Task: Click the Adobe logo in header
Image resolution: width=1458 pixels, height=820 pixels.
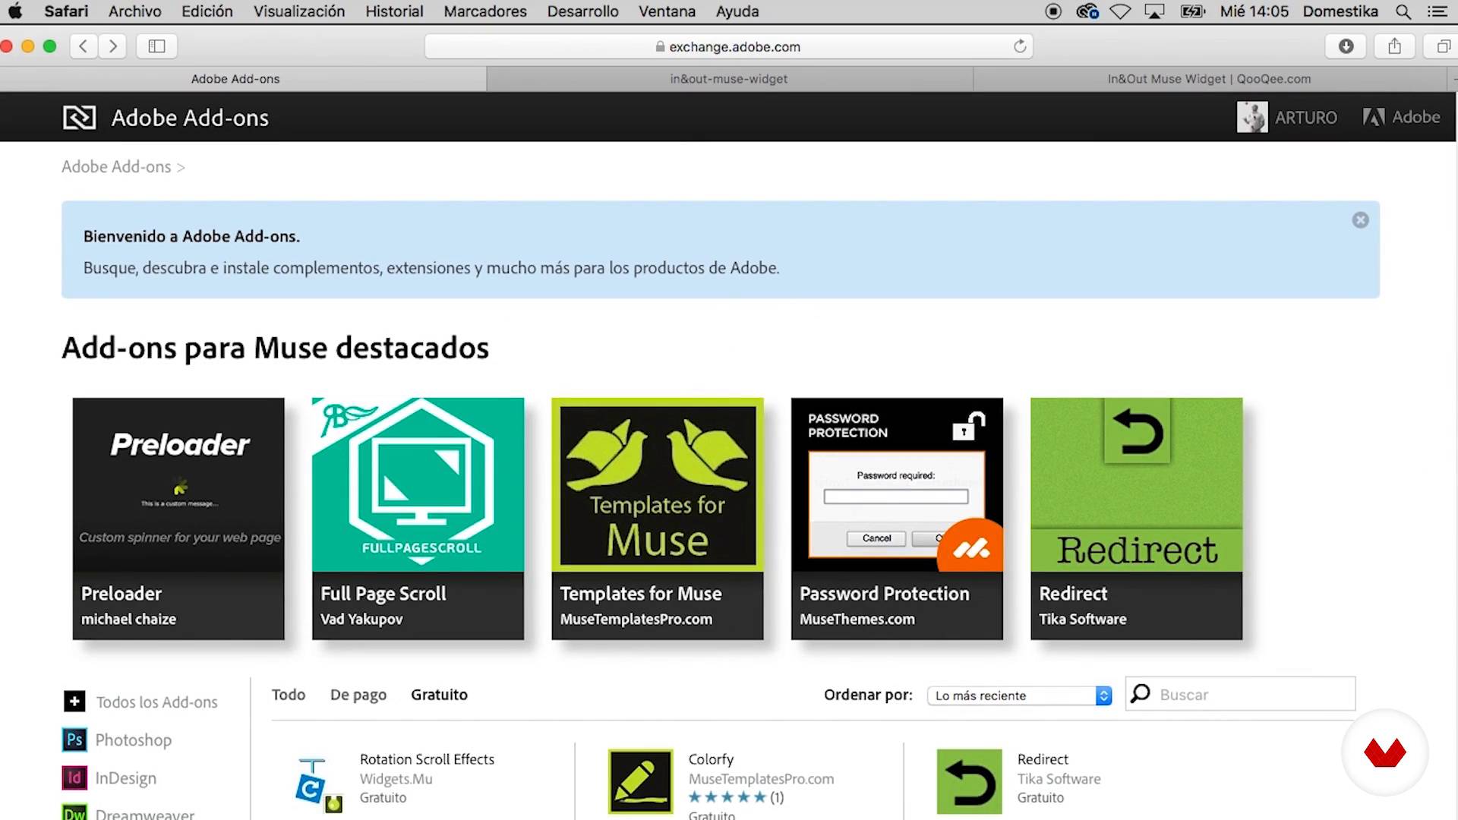Action: click(1401, 117)
